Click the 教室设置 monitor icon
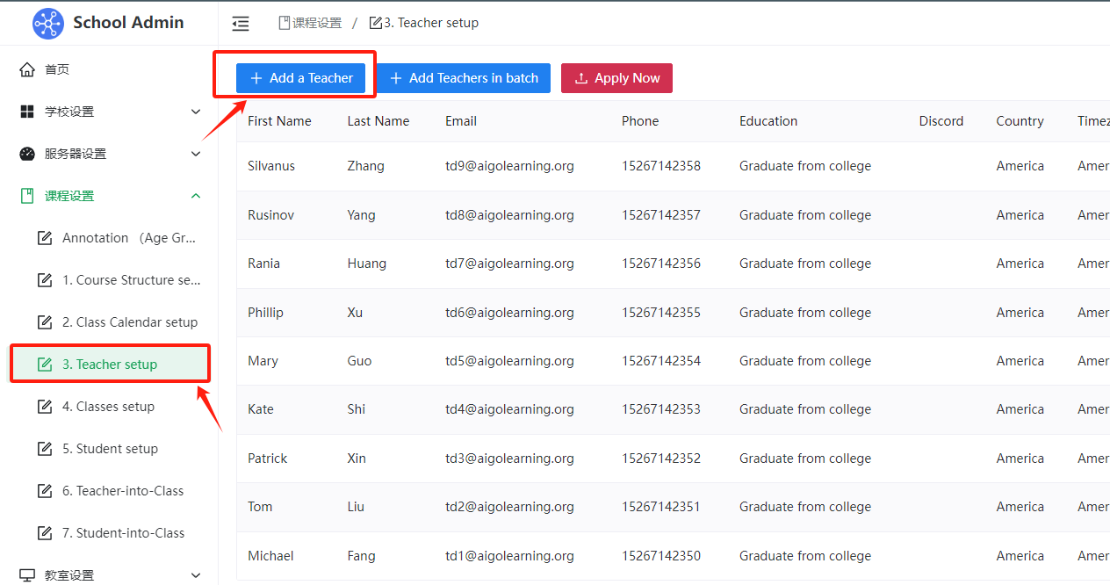 tap(27, 575)
